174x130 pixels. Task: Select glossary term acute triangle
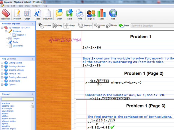(x=7, y=111)
